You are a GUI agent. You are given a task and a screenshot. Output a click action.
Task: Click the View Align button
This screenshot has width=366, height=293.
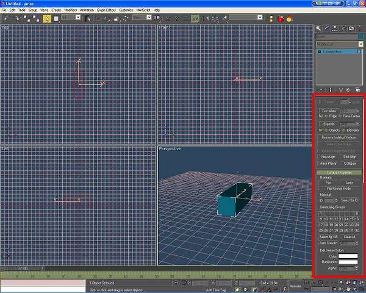pos(328,157)
